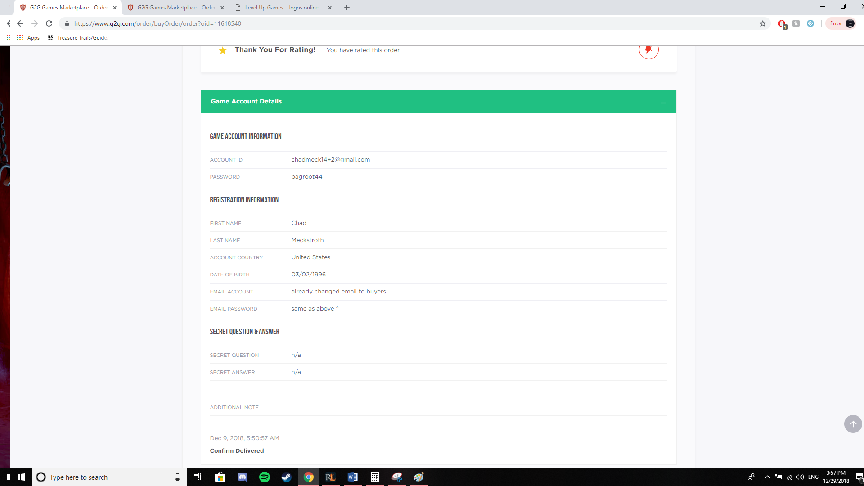864x486 pixels.
Task: Open Steam from the taskbar
Action: pos(287,477)
